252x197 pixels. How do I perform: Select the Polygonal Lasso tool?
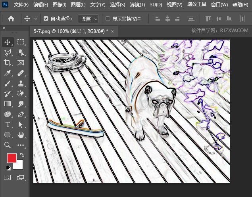(8, 52)
